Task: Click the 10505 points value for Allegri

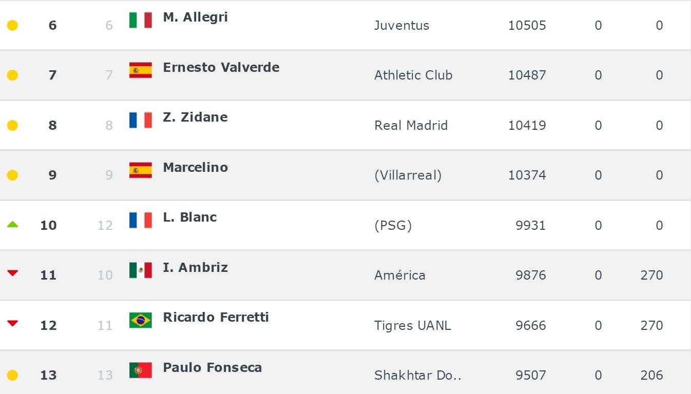Action: pos(527,25)
